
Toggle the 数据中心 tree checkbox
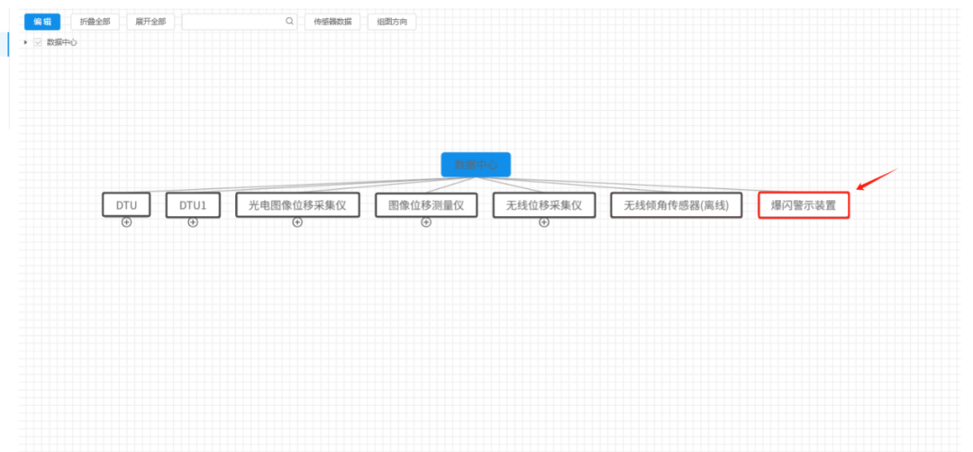[x=38, y=42]
